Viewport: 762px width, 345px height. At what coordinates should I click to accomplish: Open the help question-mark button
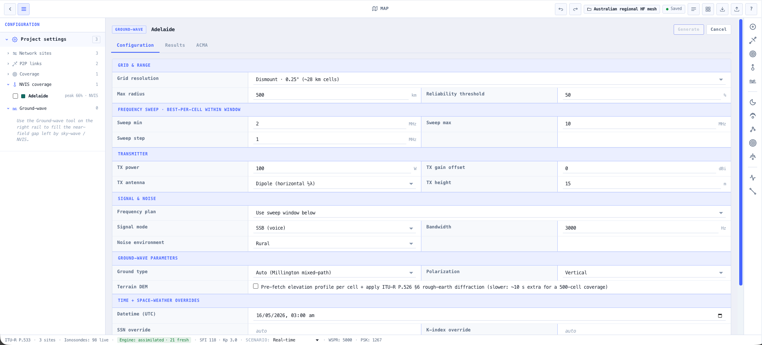click(x=751, y=9)
